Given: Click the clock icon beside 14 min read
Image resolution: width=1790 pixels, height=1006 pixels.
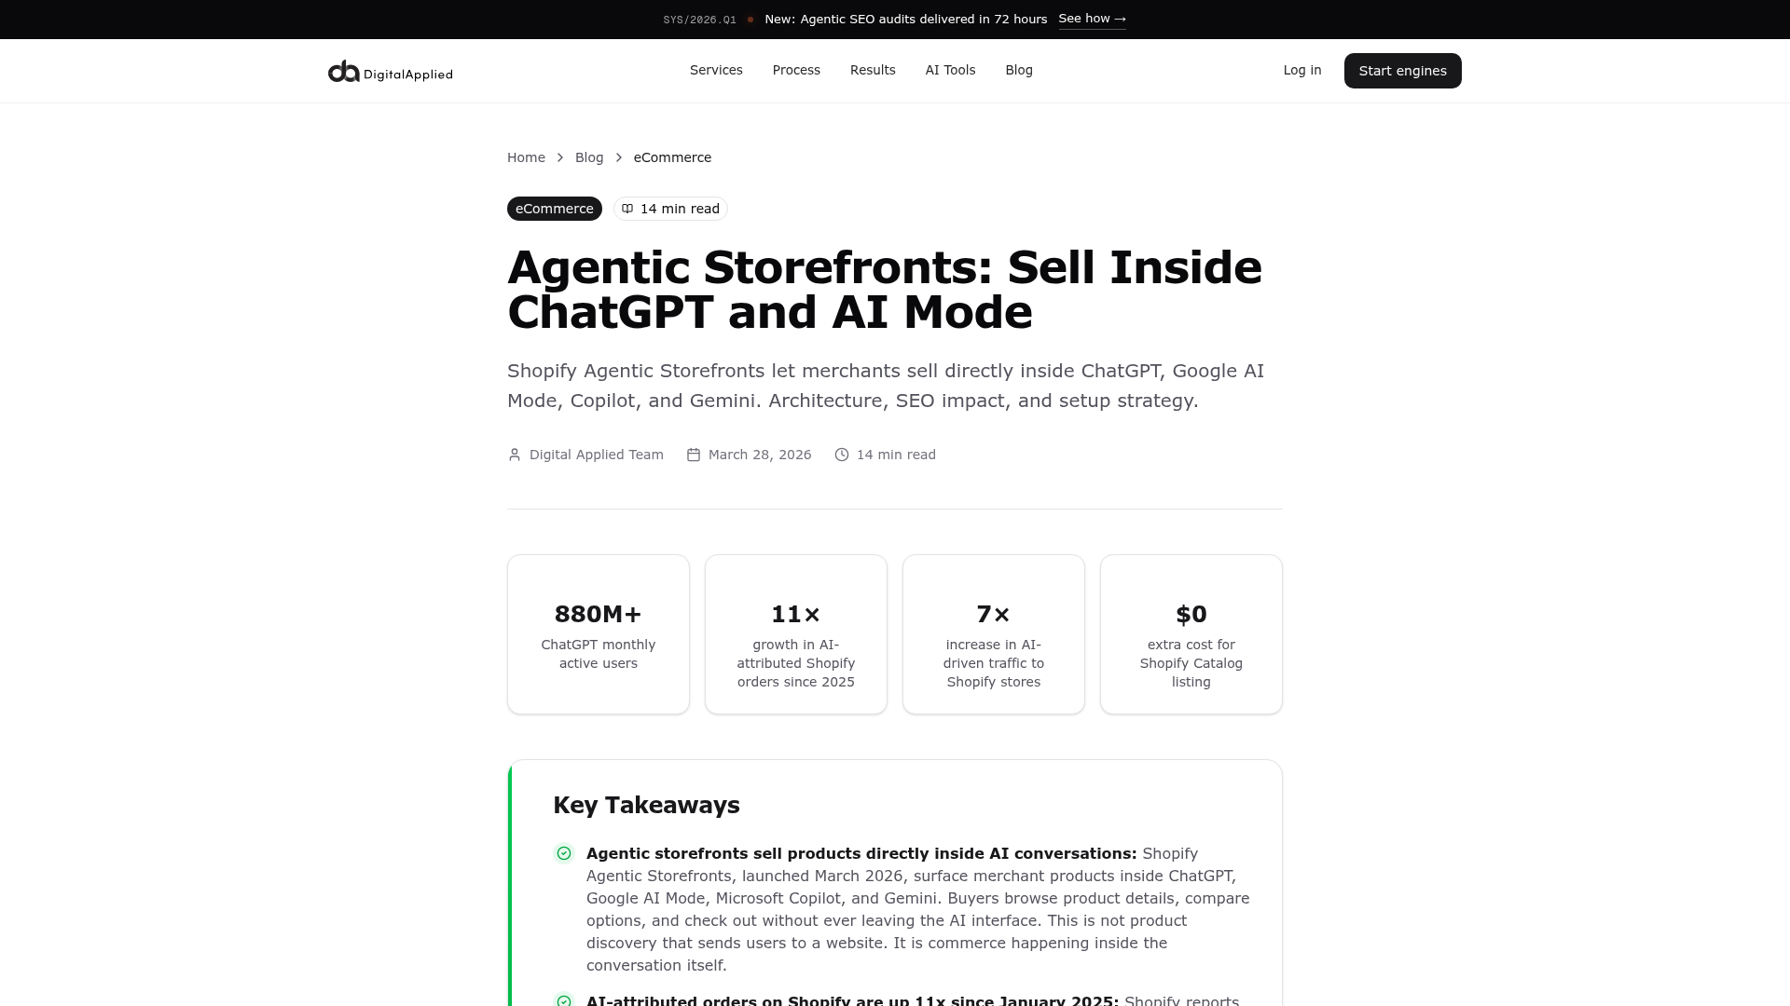Looking at the screenshot, I should coord(842,455).
